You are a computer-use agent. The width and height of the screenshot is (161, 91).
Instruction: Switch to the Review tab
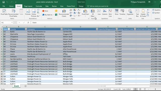[54, 6]
